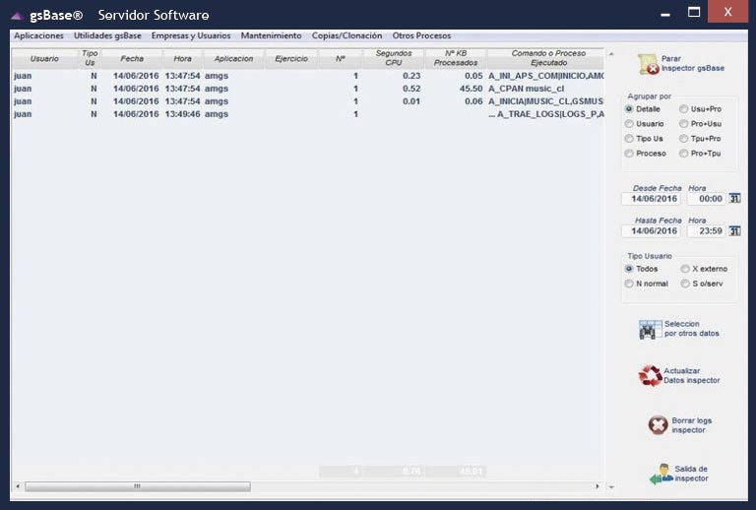This screenshot has width=756, height=510.
Task: Click the Segundos CPU column header
Action: point(394,58)
